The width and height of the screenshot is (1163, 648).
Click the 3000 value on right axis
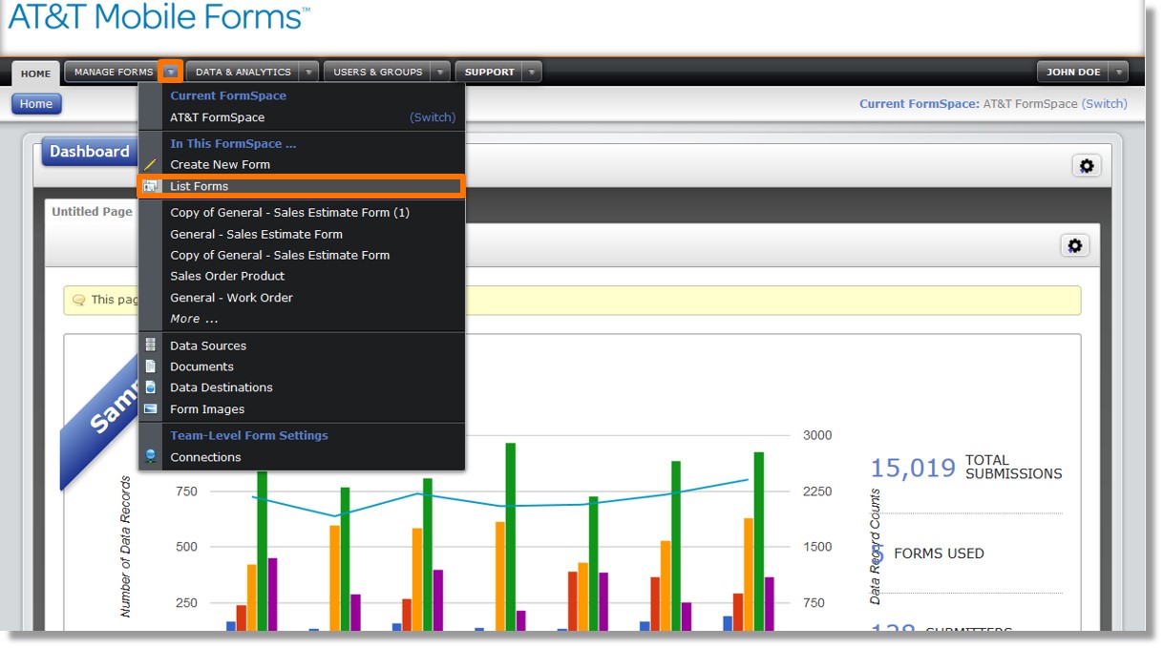(818, 435)
